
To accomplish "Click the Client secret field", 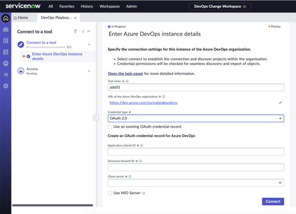I will (196, 183).
